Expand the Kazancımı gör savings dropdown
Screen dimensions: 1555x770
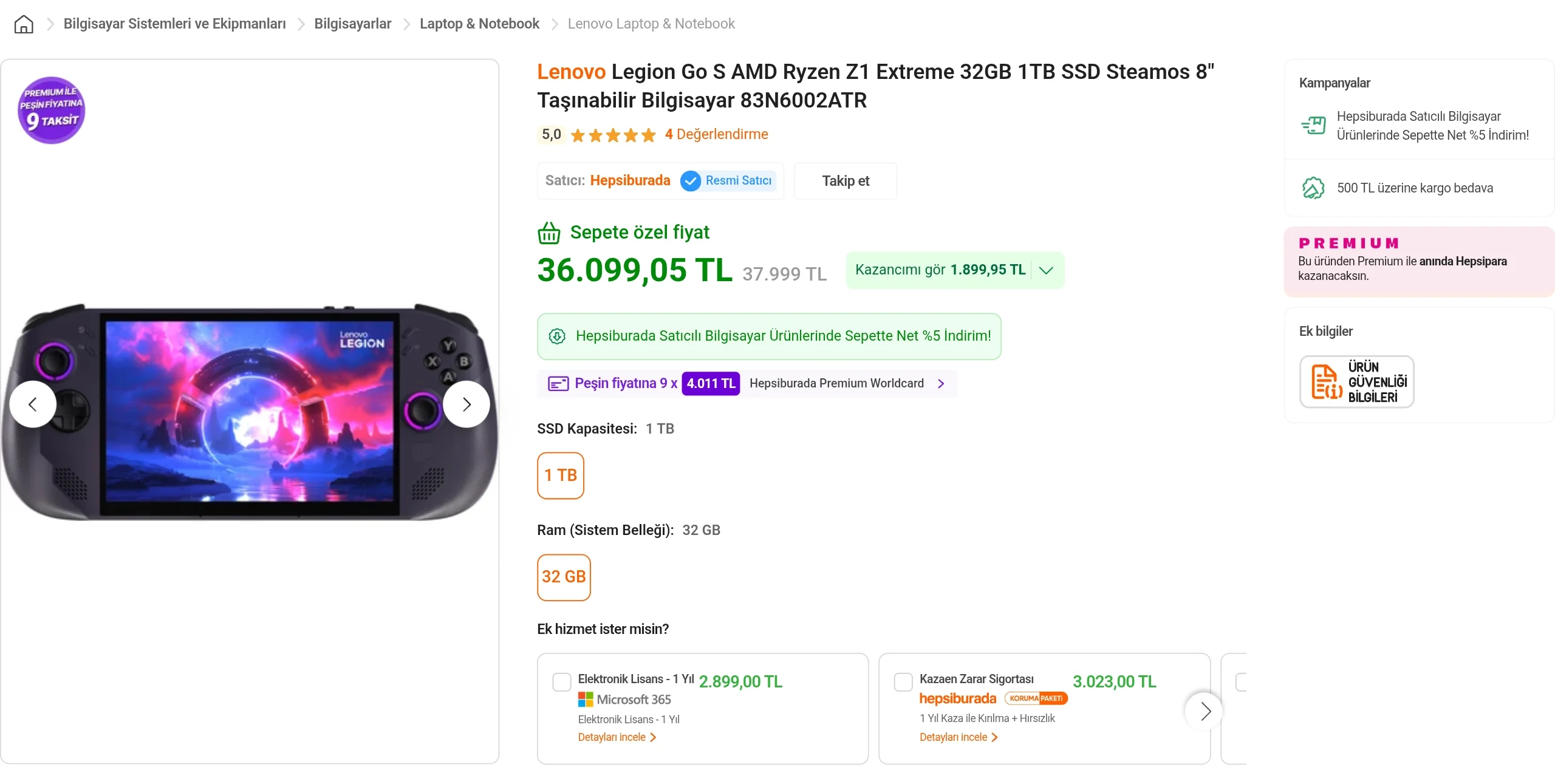1046,270
